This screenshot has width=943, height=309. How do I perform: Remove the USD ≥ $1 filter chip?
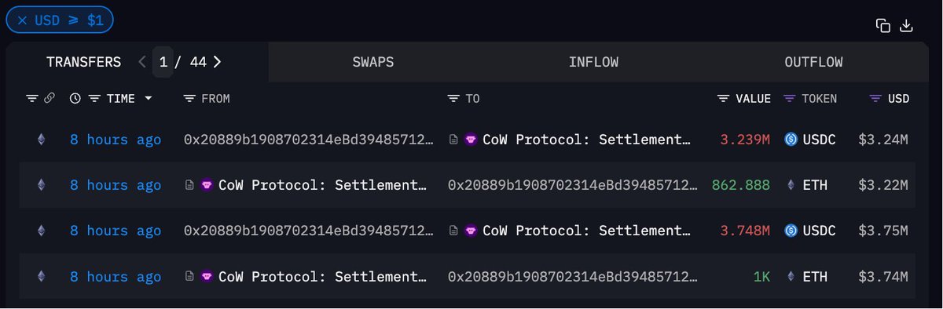click(22, 20)
